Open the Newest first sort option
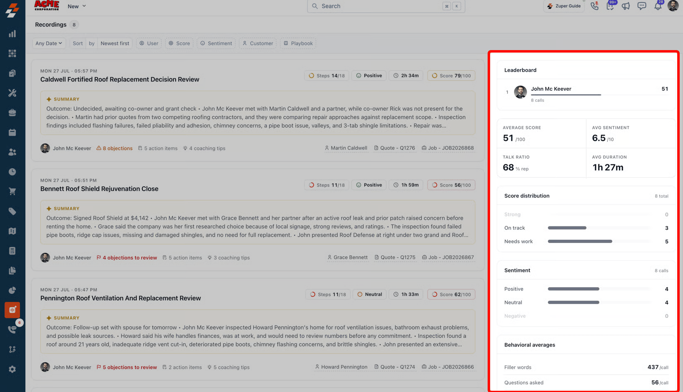 point(115,43)
